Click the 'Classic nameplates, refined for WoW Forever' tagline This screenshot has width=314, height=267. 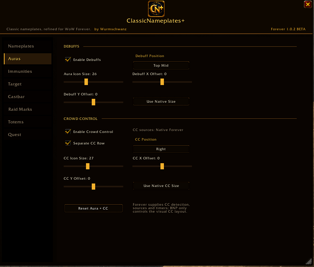pyautogui.click(x=49, y=29)
